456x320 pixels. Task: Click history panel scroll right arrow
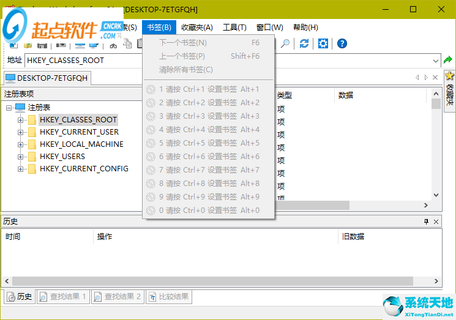pyautogui.click(x=436, y=281)
